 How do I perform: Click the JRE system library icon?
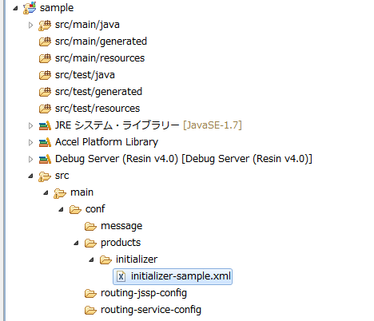[x=45, y=125]
